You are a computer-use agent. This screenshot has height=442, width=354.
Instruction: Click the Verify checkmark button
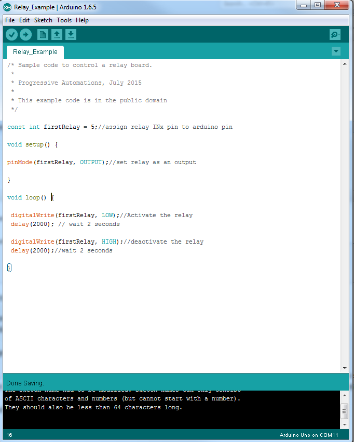click(x=11, y=35)
